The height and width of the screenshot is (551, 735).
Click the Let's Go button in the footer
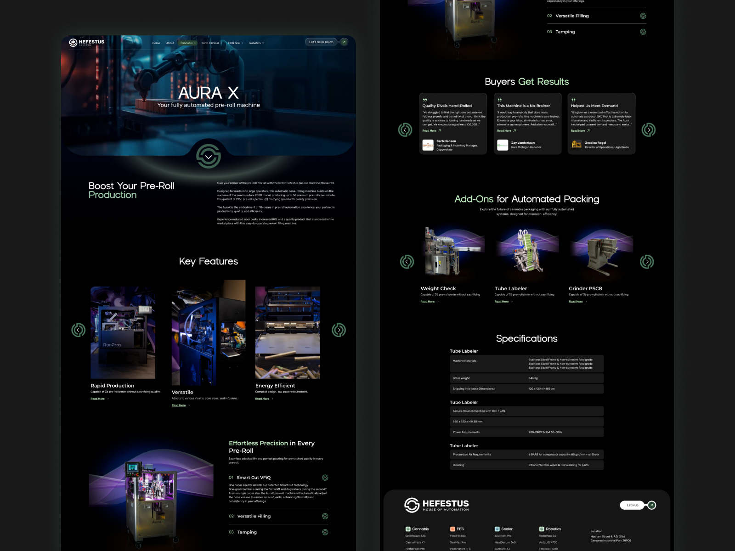[x=633, y=505]
